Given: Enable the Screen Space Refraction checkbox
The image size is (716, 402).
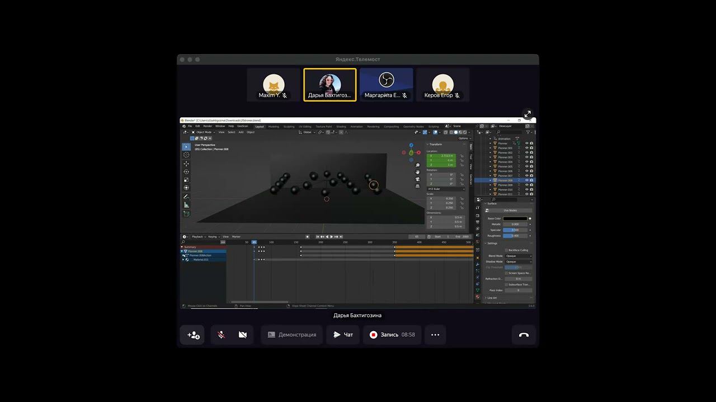Looking at the screenshot, I should pos(506,273).
